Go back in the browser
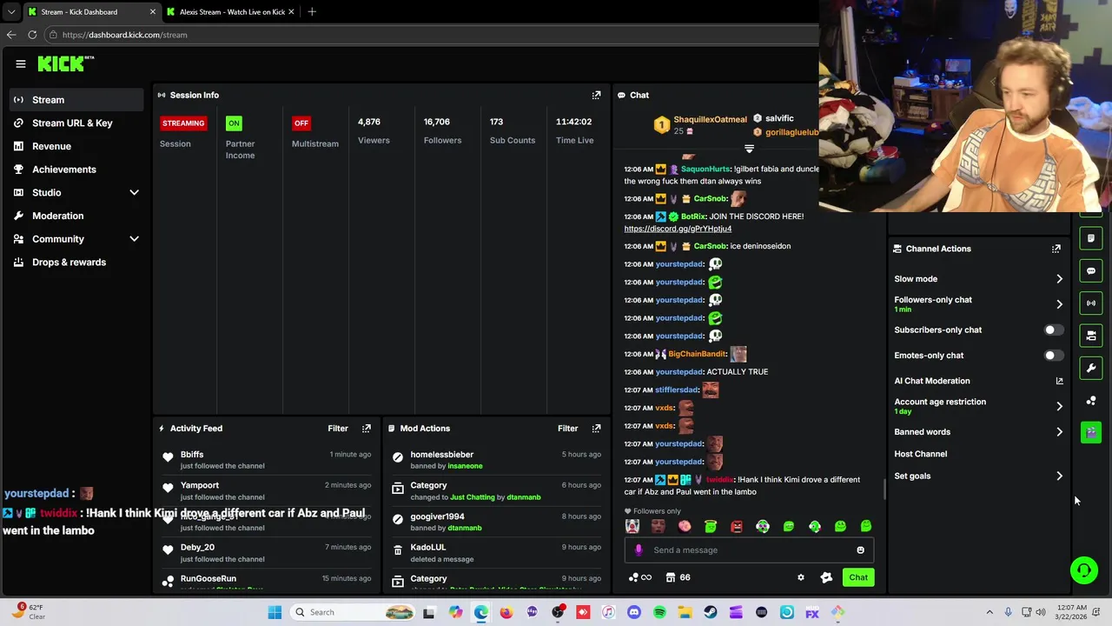Image resolution: width=1112 pixels, height=626 pixels. pyautogui.click(x=11, y=35)
